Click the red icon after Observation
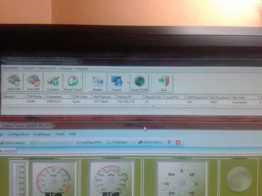The height and width of the screenshot is (196, 262). (178, 142)
